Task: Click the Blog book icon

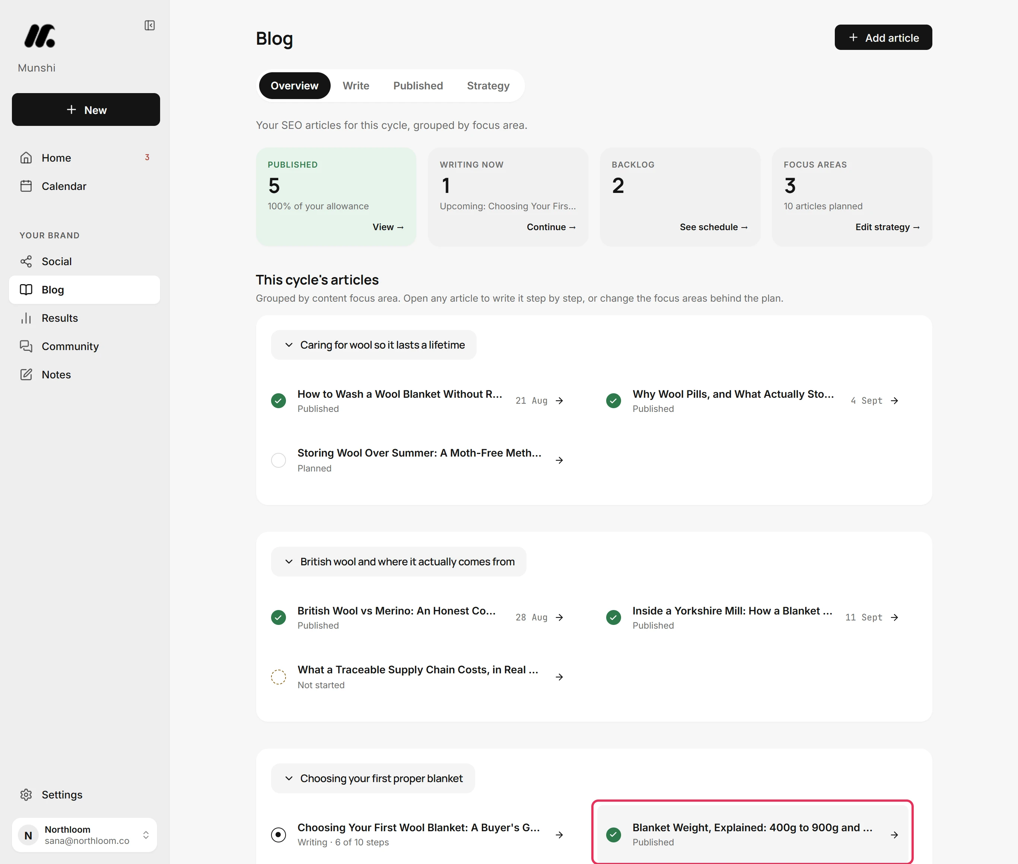Action: (26, 289)
